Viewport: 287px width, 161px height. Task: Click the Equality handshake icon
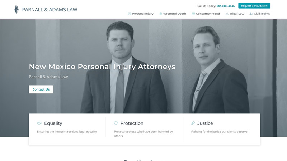39,123
